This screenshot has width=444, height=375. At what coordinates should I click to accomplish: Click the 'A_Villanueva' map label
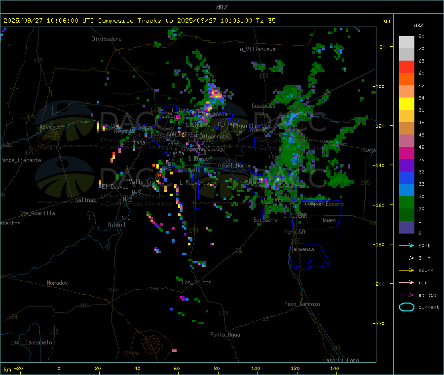258,49
